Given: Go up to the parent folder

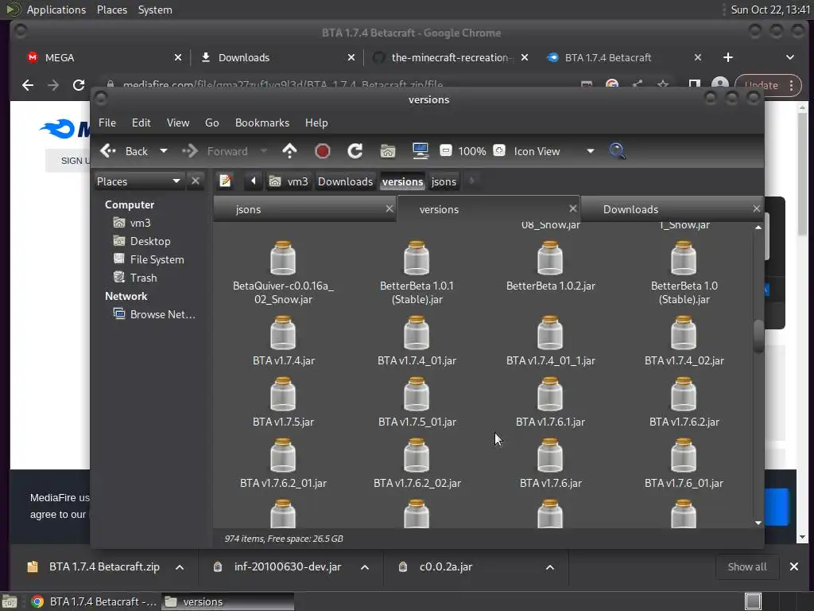Looking at the screenshot, I should click(x=289, y=151).
